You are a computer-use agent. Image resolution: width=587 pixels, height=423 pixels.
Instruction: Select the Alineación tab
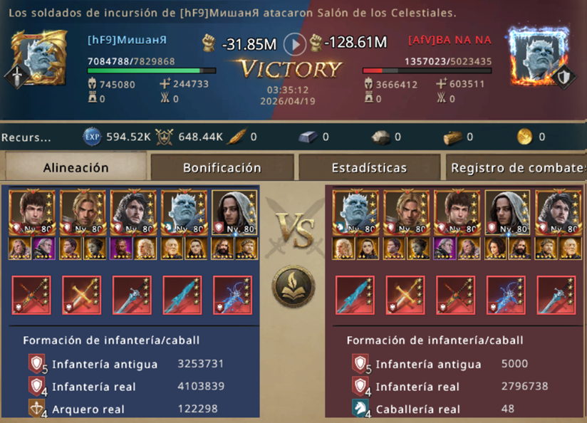pos(76,167)
